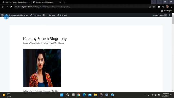Click the Keerthy Suresh photo
The height and width of the screenshot is (98, 174).
pos(42,68)
